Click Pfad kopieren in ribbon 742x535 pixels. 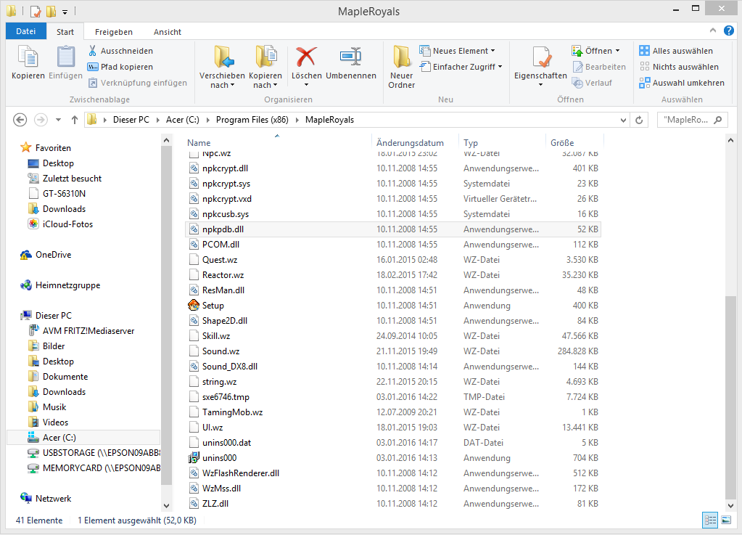click(120, 67)
